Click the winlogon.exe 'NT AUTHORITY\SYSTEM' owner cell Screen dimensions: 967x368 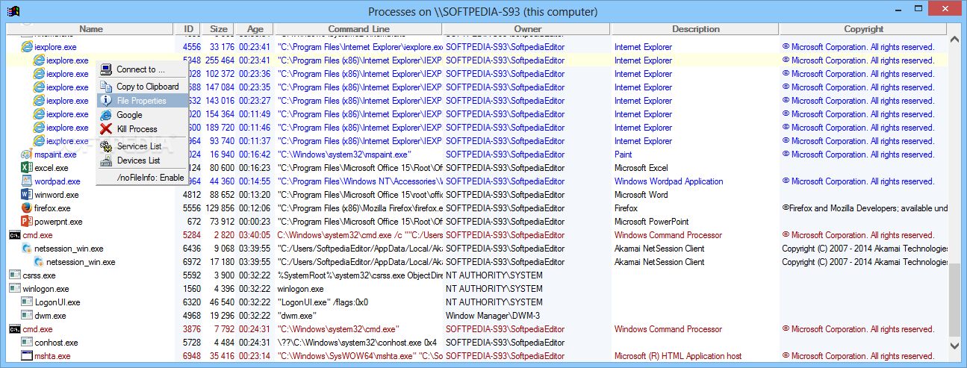pyautogui.click(x=494, y=289)
